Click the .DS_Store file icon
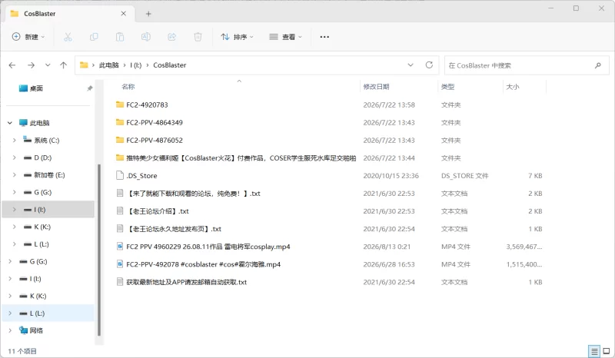This screenshot has width=615, height=358. pos(120,176)
